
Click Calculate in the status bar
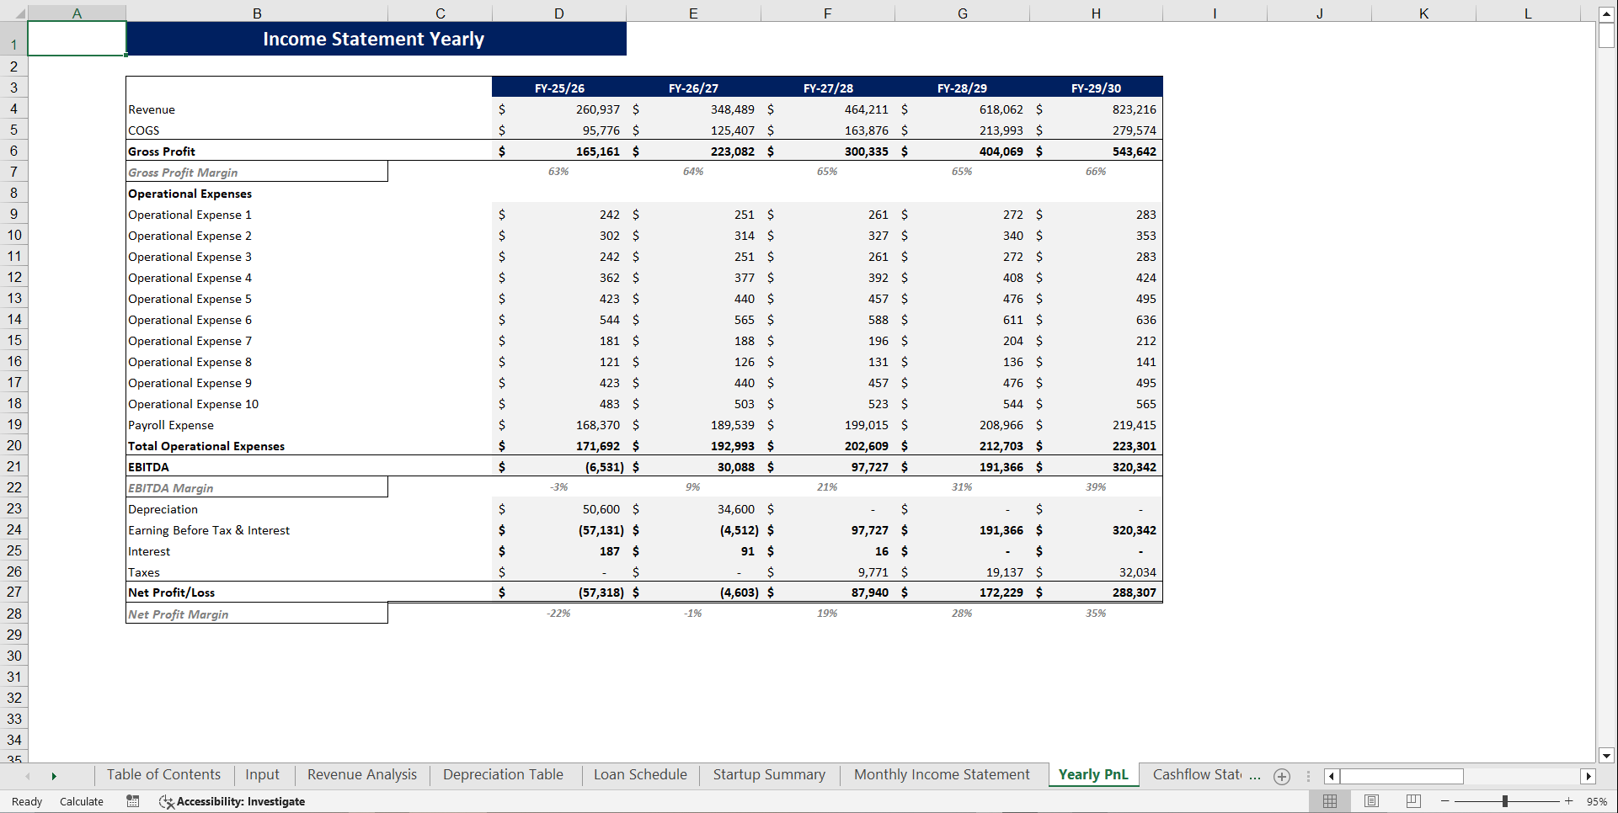(82, 801)
